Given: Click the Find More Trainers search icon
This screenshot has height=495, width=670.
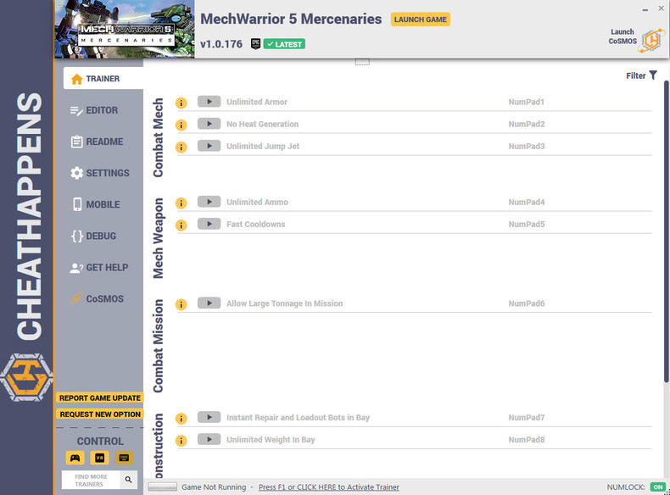Looking at the screenshot, I should tap(128, 480).
